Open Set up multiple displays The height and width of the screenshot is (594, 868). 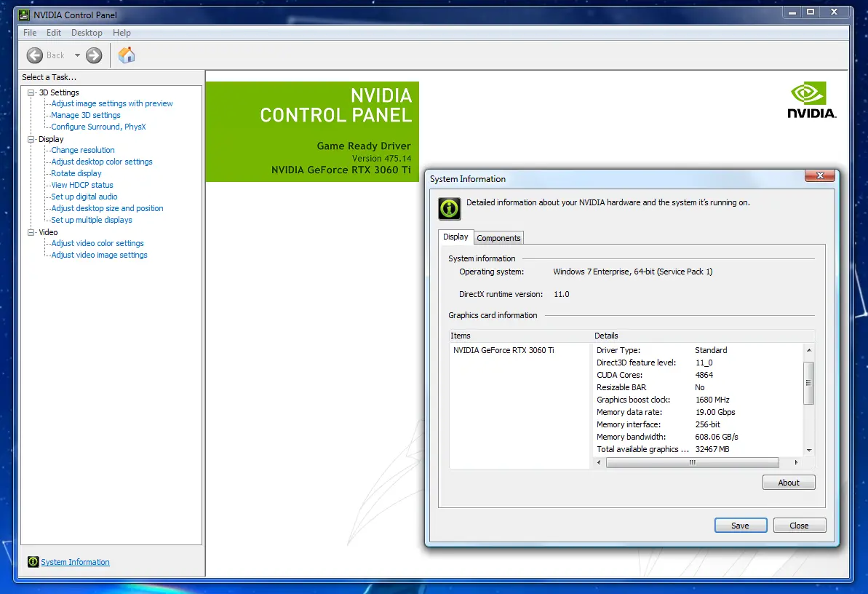(92, 220)
